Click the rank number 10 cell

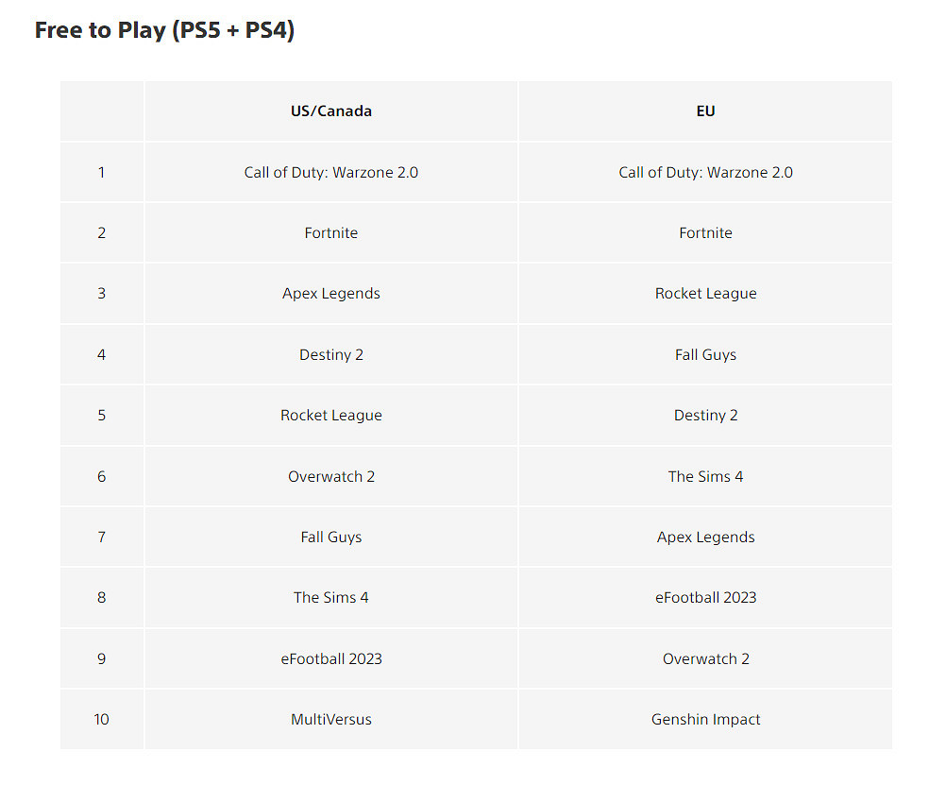(x=101, y=720)
